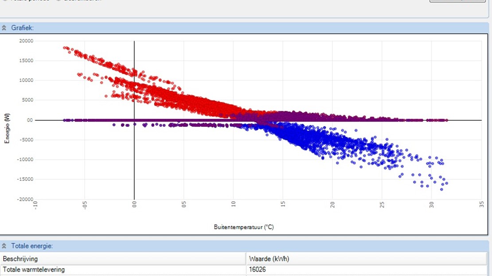This screenshot has height=276, width=492.
Task: Select the first radio button at top left
Action: click(x=4, y=0)
